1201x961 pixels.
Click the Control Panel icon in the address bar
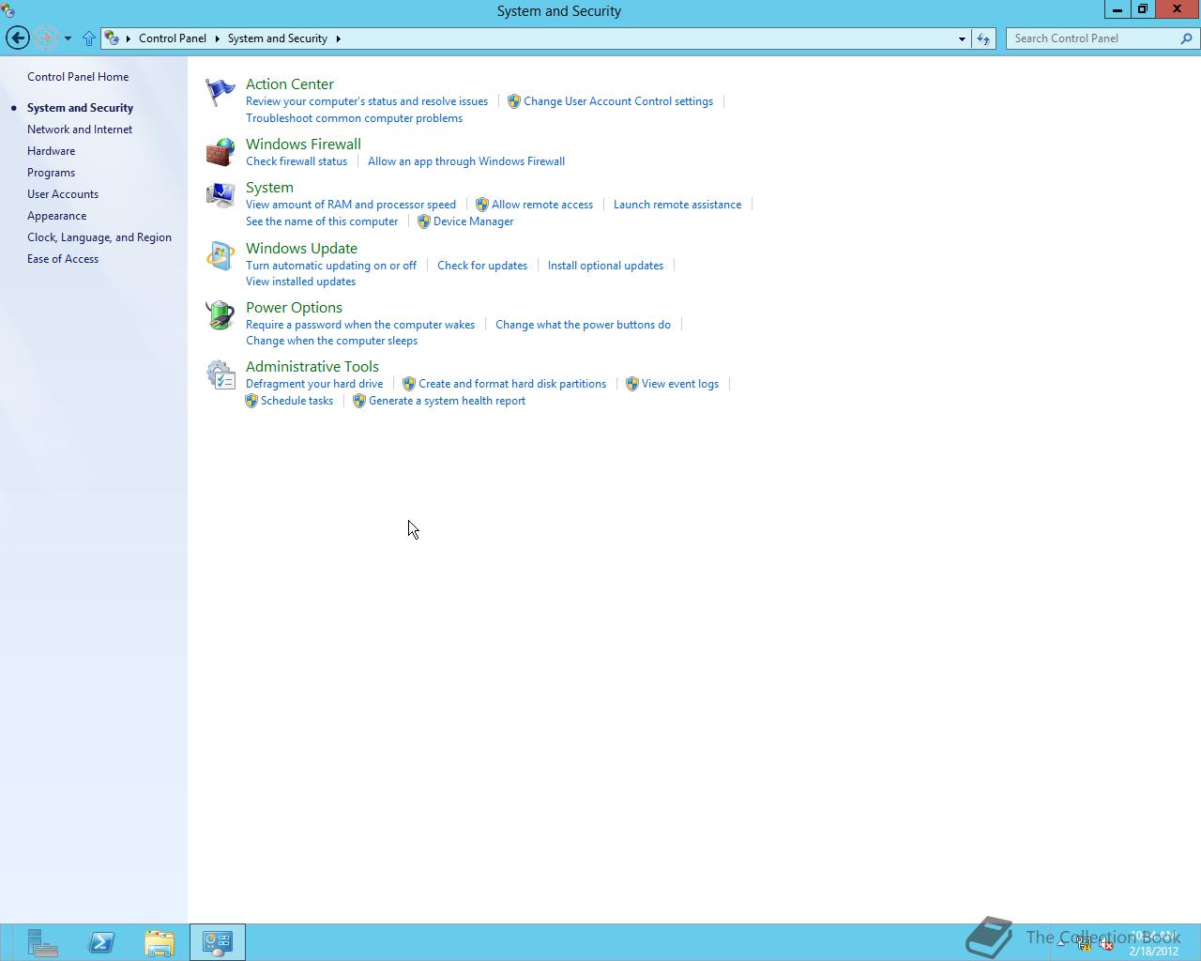(112, 38)
